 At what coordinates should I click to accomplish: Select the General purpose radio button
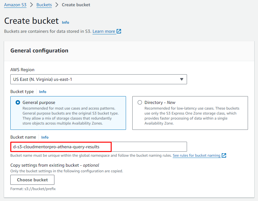tap(18, 102)
